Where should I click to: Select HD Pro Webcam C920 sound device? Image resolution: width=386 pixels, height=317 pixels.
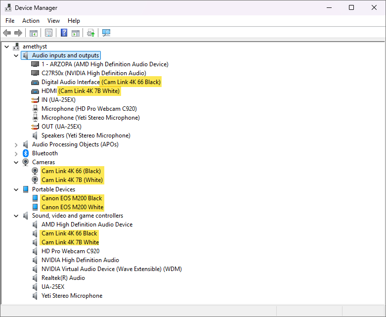click(x=71, y=251)
